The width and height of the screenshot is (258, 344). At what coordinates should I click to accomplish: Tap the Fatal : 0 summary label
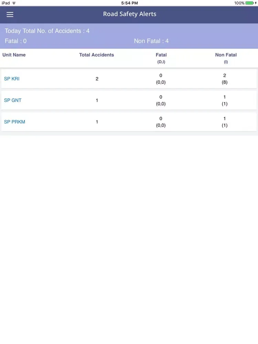[x=16, y=41]
